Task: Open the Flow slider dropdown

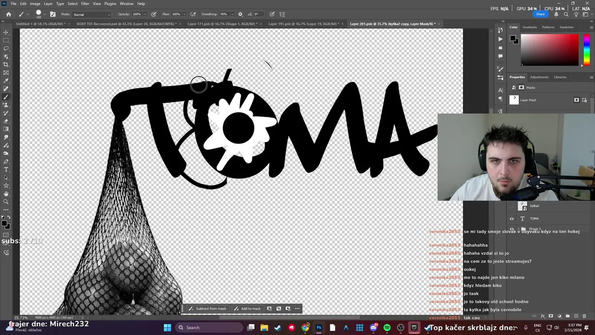Action: click(185, 14)
